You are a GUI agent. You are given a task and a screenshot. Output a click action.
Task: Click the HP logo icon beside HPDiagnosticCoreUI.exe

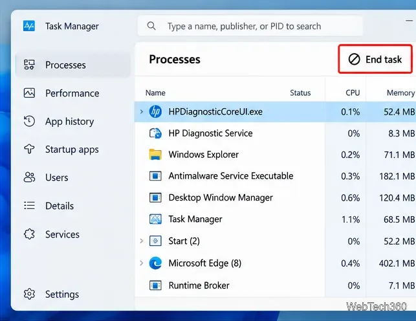coord(155,111)
